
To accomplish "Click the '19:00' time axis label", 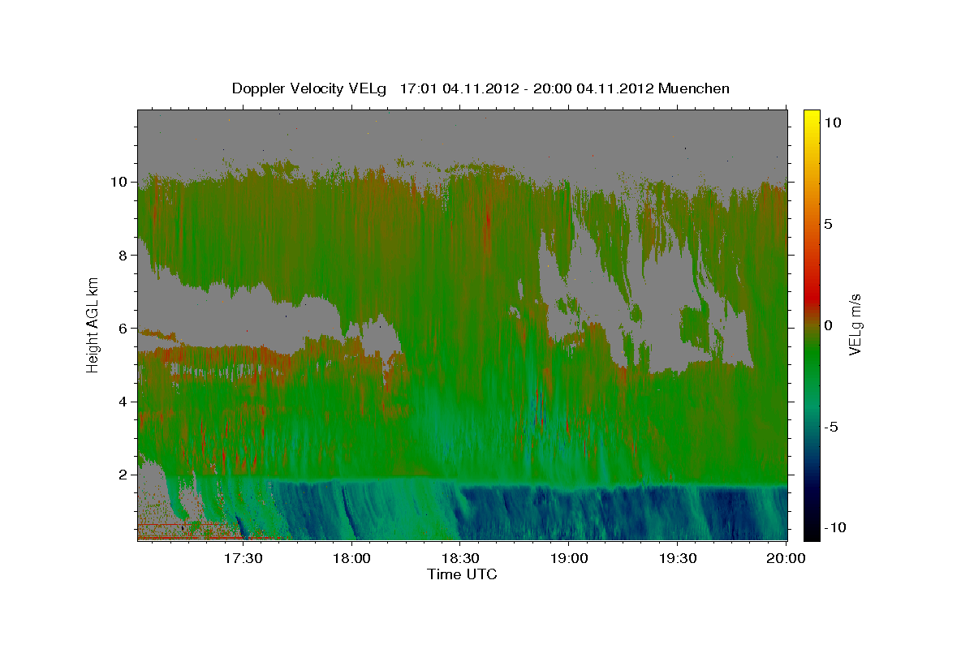I will tap(569, 558).
